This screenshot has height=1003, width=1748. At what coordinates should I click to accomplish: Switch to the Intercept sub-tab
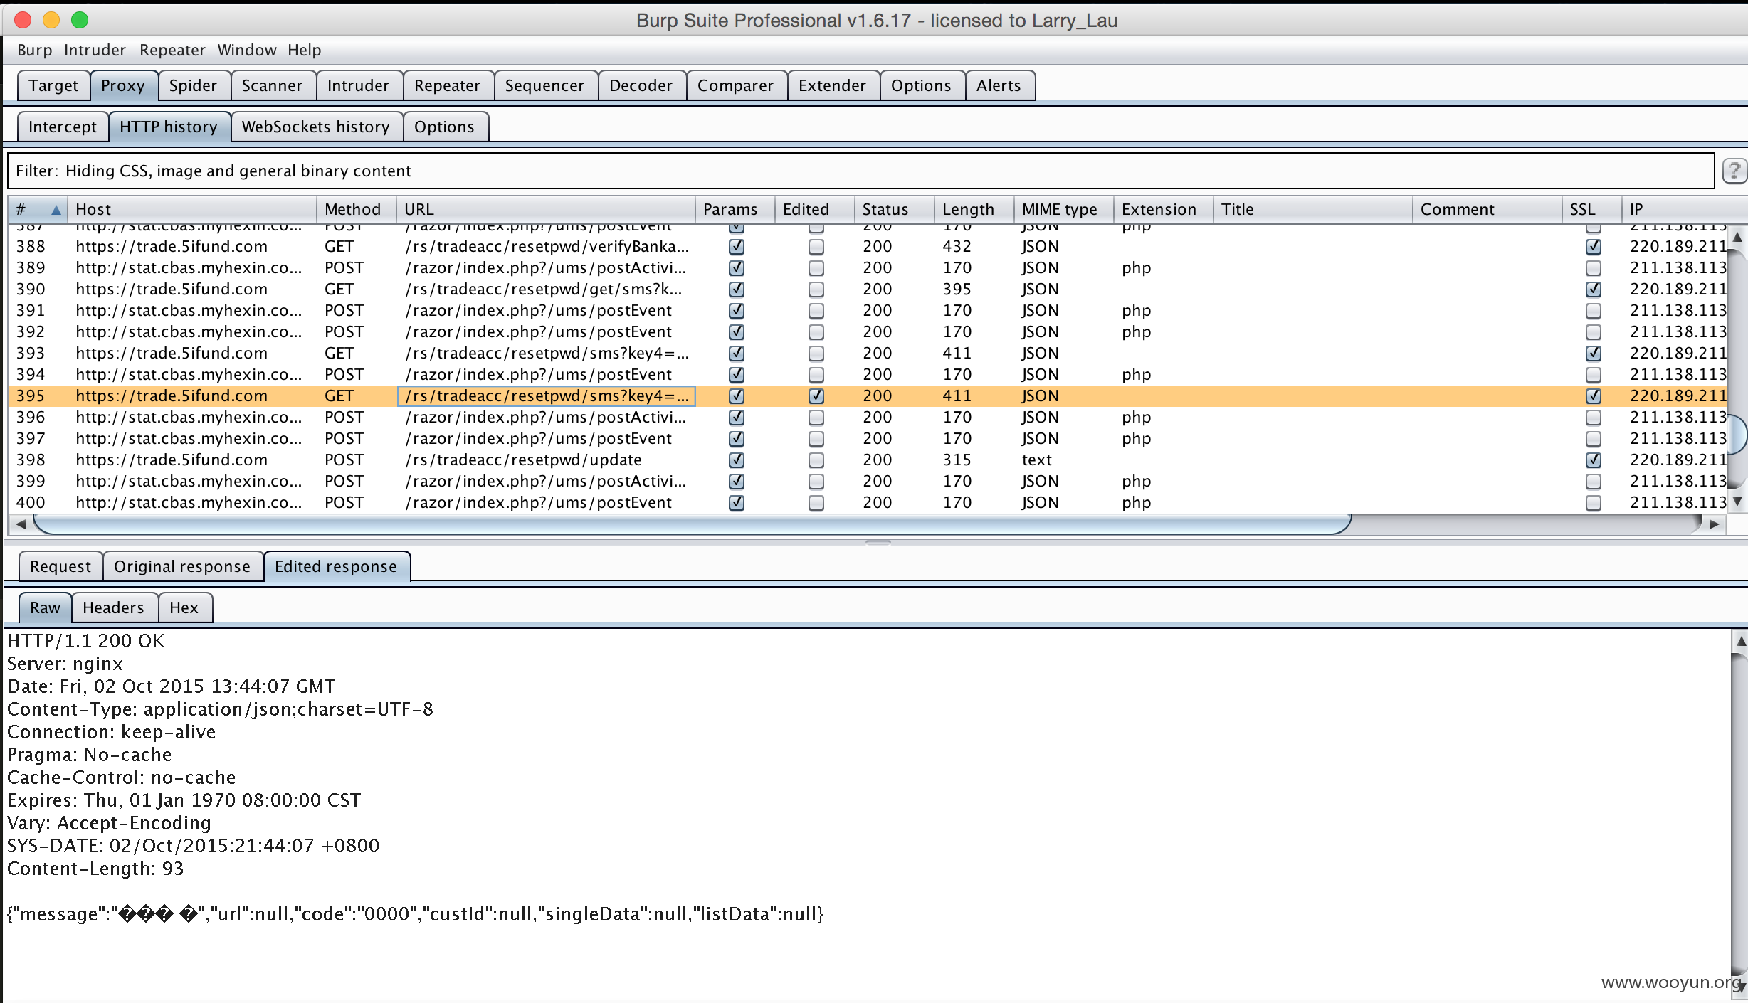coord(63,127)
